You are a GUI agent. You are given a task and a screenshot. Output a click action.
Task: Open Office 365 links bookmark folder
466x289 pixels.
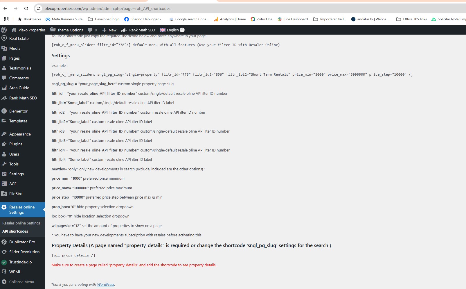[x=412, y=19]
